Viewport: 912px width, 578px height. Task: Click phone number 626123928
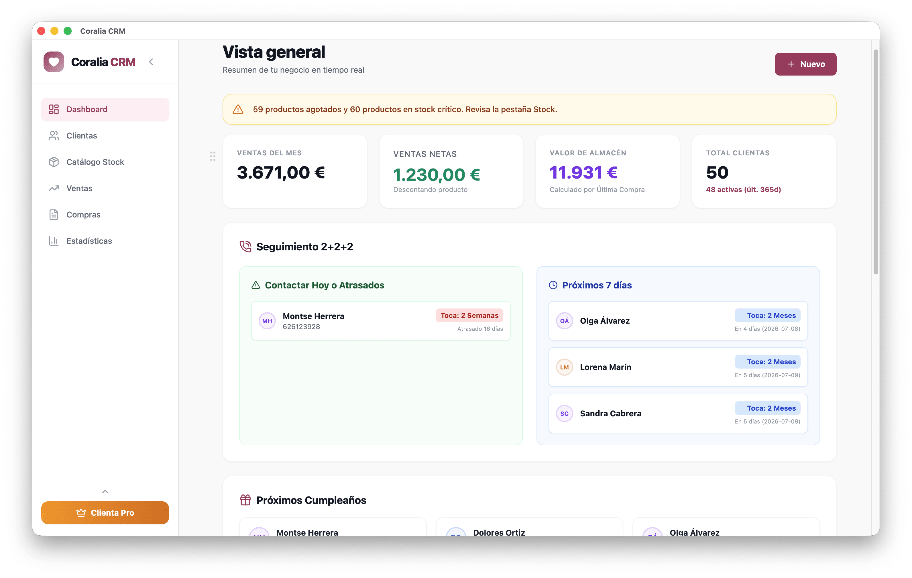[301, 326]
